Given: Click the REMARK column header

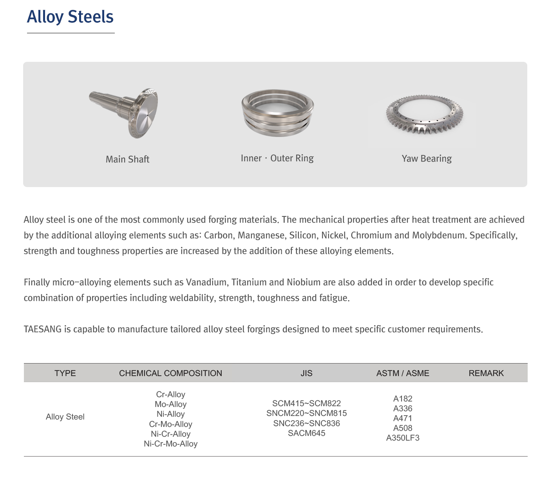Looking at the screenshot, I should click(486, 373).
